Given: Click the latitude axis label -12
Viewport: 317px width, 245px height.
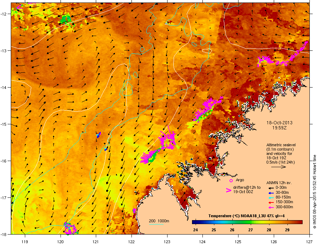Looking at the screenshot, I should (x=4, y=14).
